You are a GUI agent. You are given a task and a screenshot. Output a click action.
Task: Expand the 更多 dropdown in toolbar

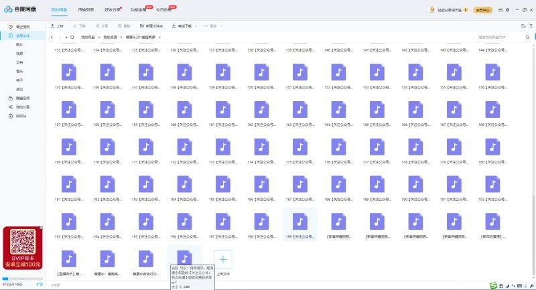coord(222,26)
